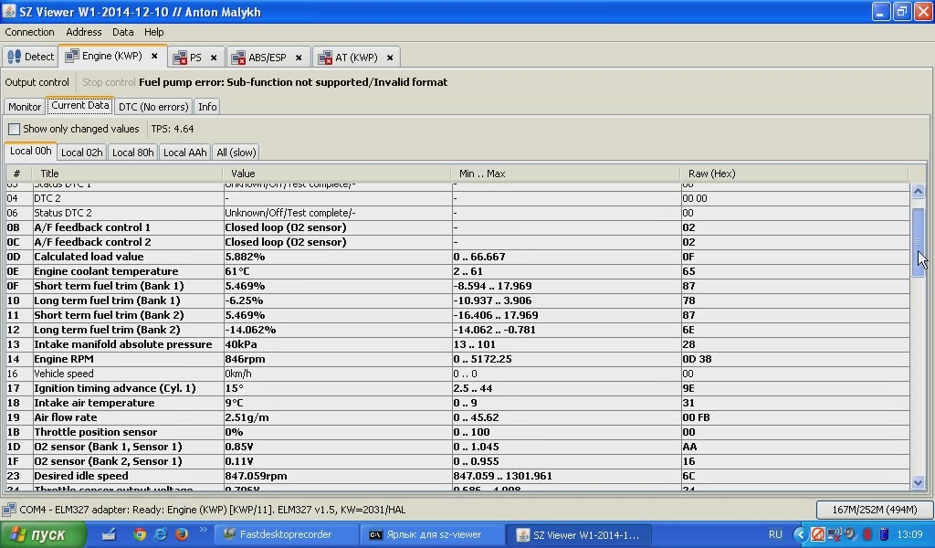Click the PS tab disconnected icon

pyautogui.click(x=180, y=58)
